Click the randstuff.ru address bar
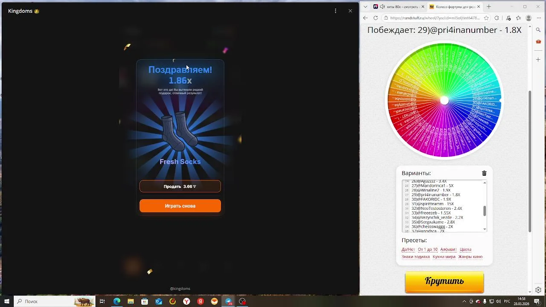Screen dimensions: 546x307 (x=435, y=18)
